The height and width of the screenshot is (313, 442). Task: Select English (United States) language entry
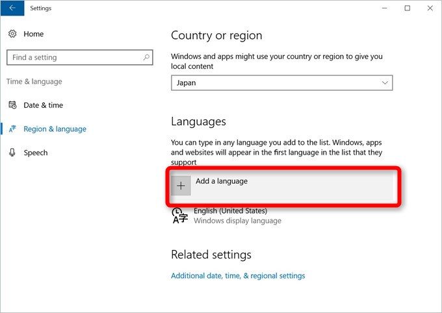click(230, 211)
